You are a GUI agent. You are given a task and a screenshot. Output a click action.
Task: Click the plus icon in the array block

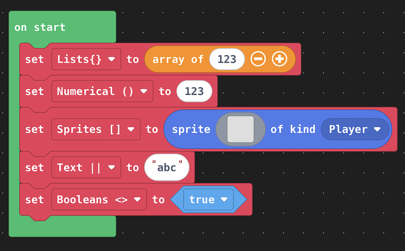click(x=279, y=59)
